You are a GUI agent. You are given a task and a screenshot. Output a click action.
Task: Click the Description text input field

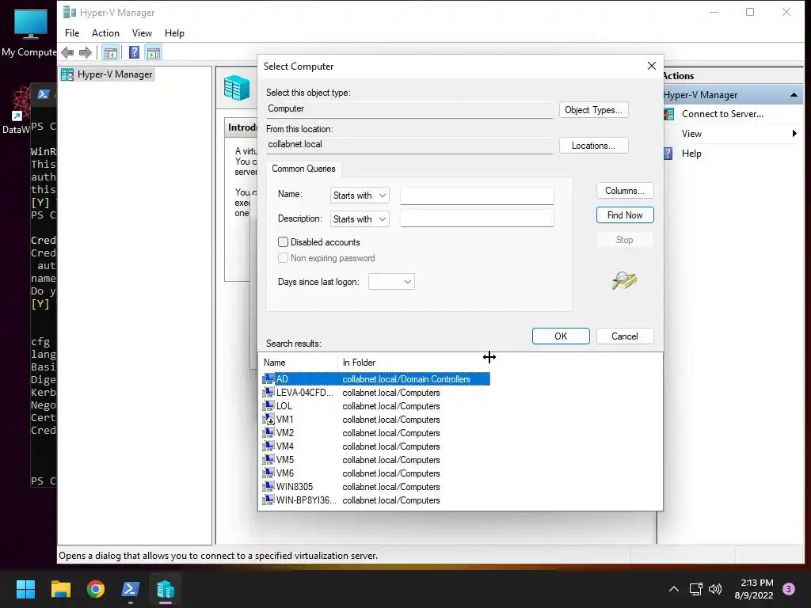pos(477,218)
